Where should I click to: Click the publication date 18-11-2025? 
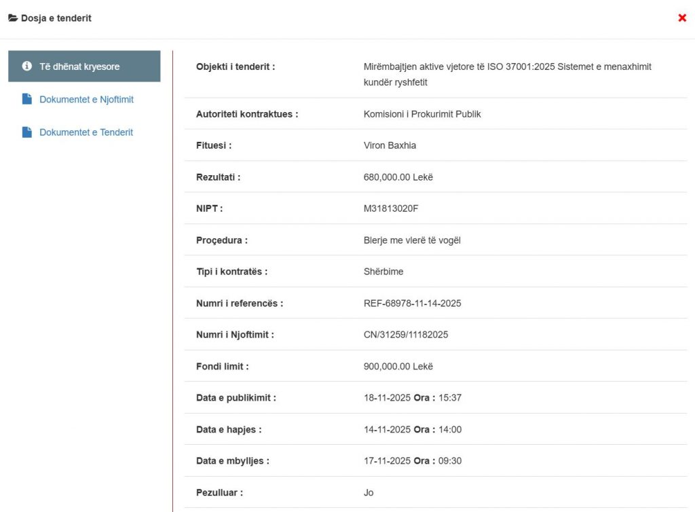tap(387, 398)
